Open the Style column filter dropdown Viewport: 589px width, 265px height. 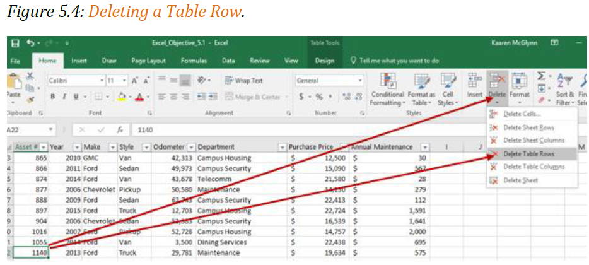click(146, 147)
